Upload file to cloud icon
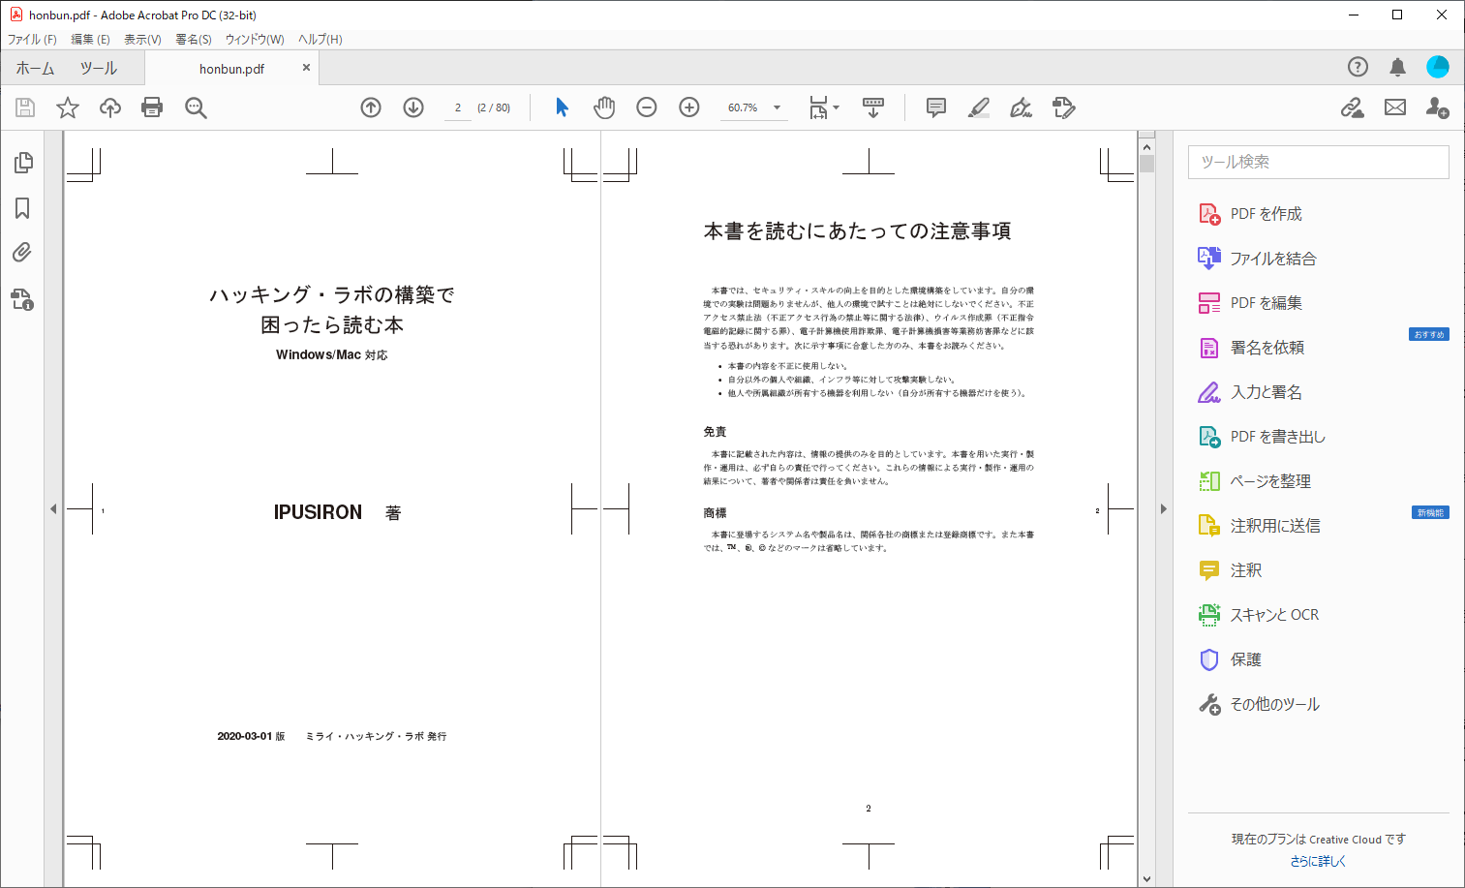The image size is (1465, 888). click(x=110, y=107)
